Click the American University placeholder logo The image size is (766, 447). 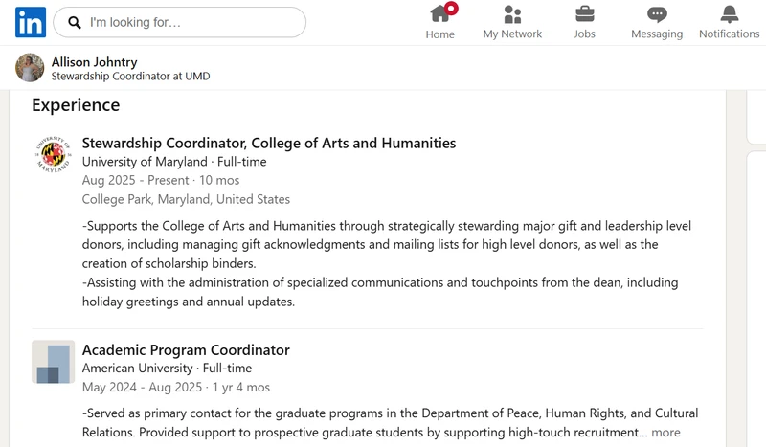[x=54, y=362]
